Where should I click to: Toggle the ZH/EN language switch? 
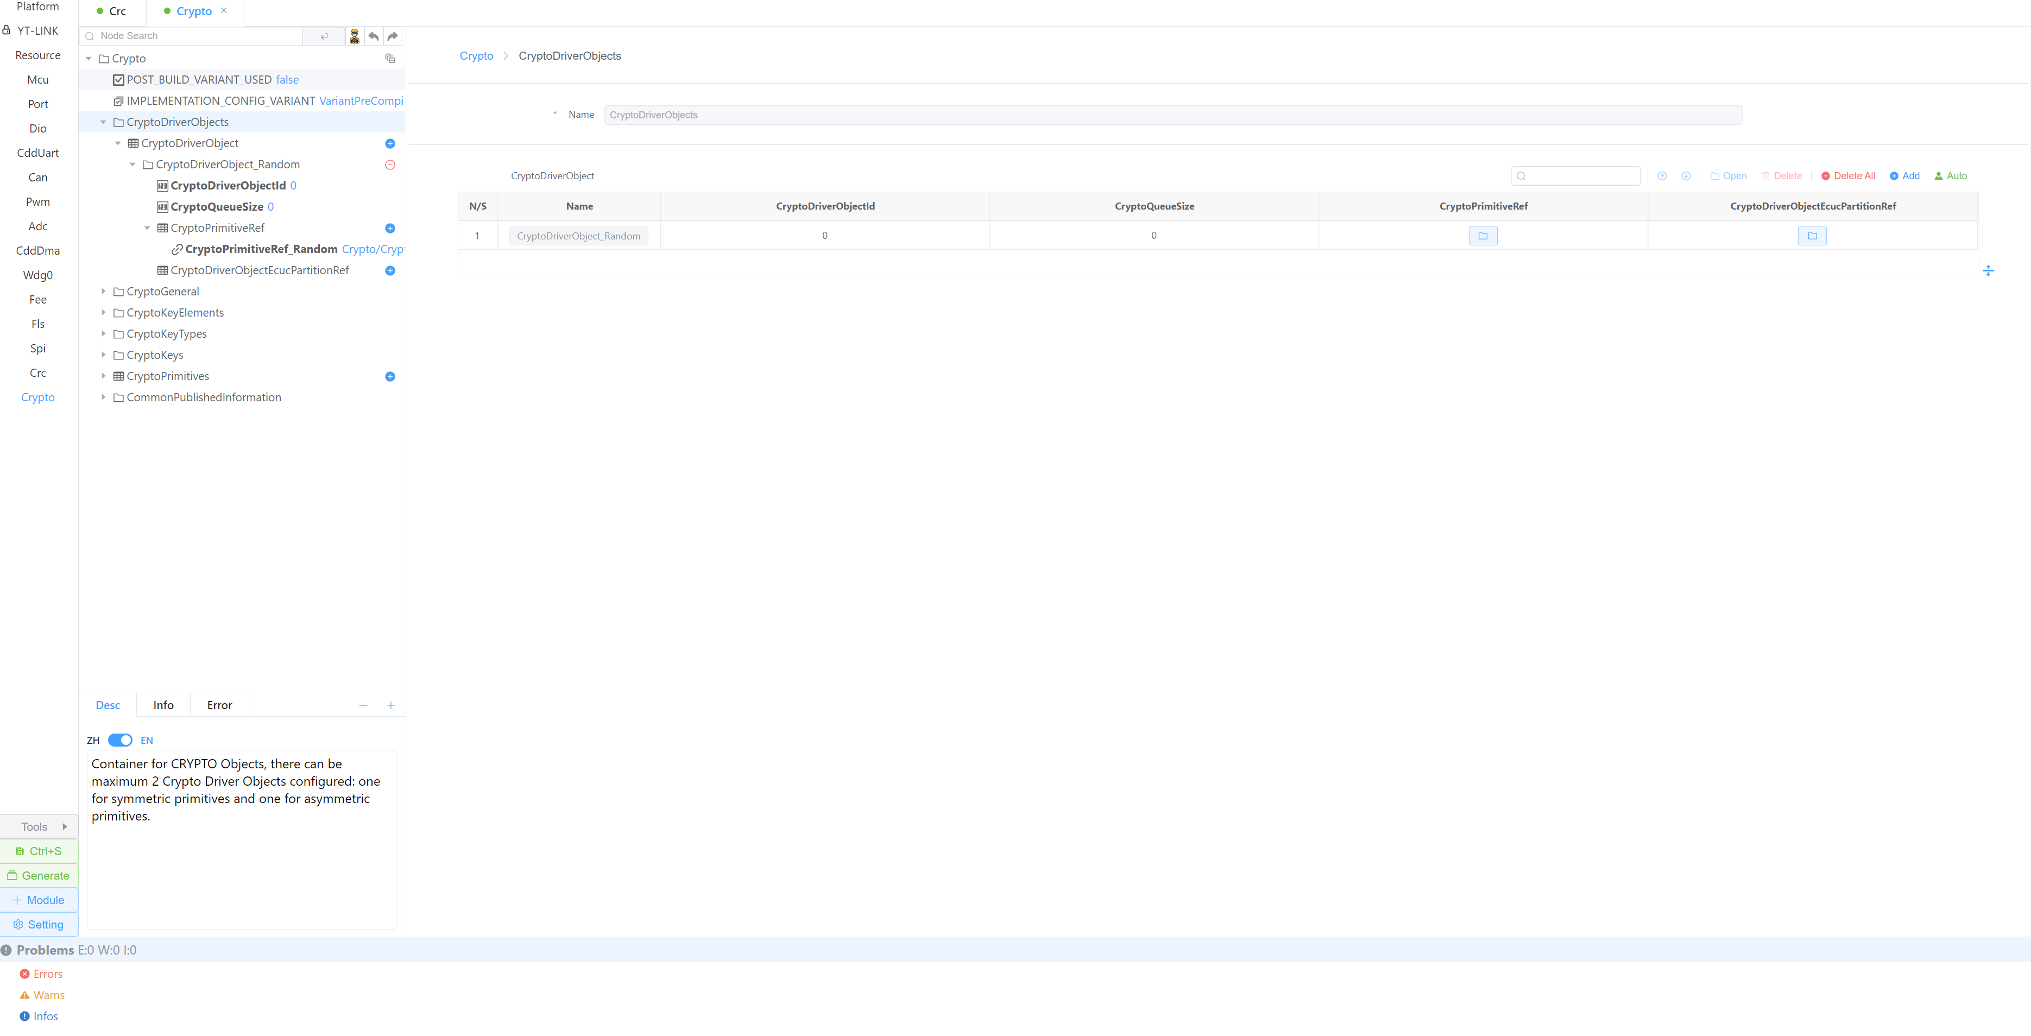pyautogui.click(x=120, y=740)
